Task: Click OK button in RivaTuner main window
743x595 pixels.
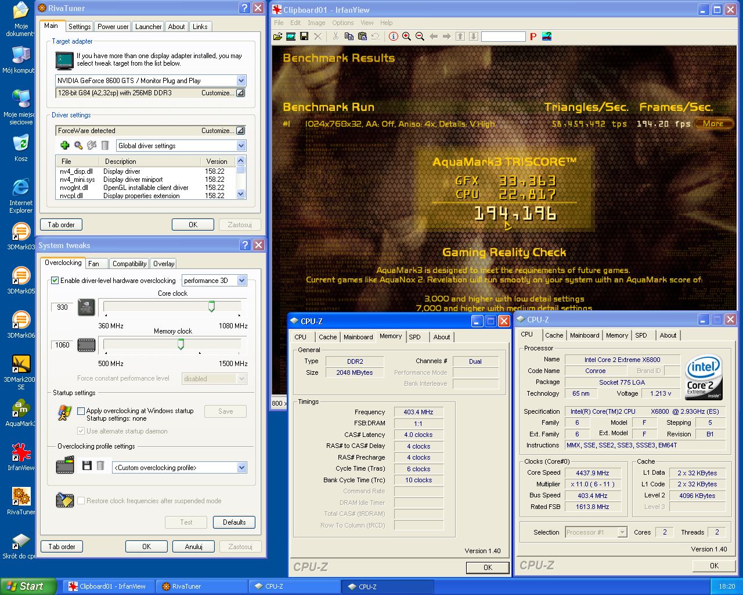Action: coord(193,225)
